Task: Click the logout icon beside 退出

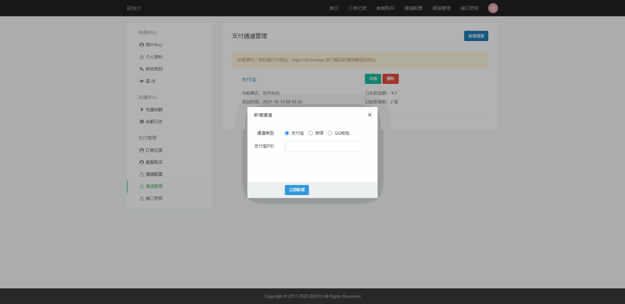Action: click(x=142, y=81)
